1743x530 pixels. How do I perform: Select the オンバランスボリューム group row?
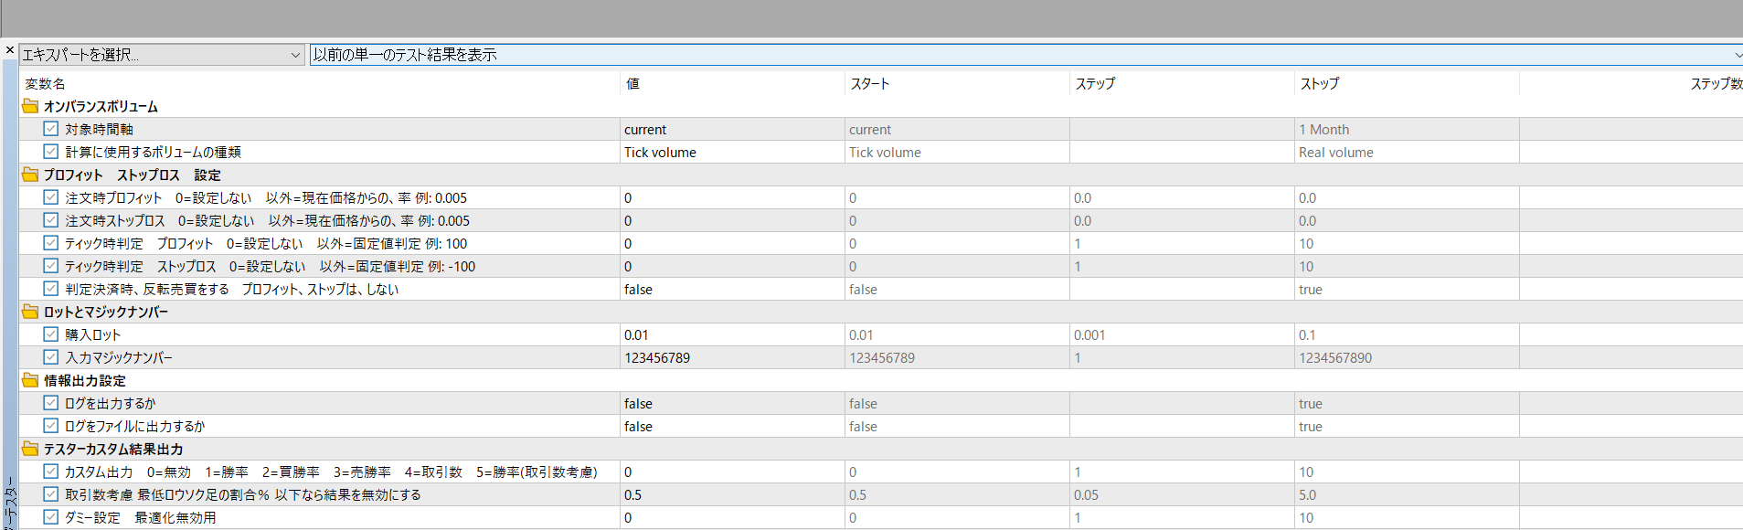click(x=881, y=106)
